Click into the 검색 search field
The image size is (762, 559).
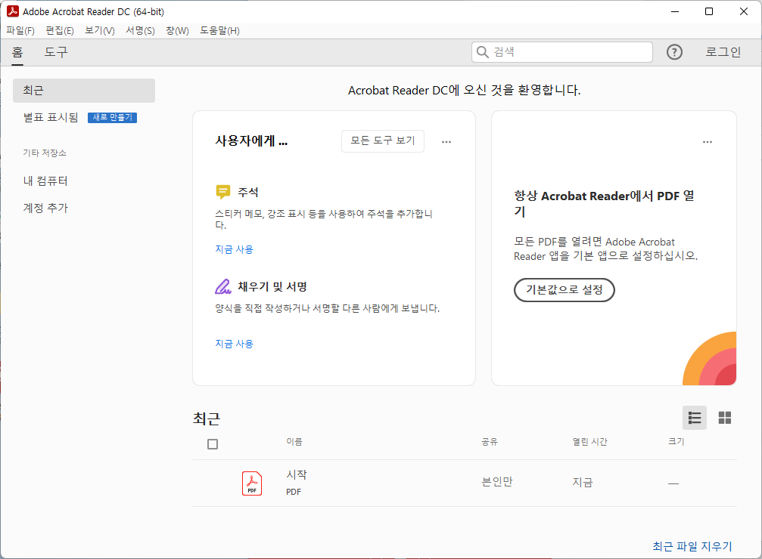(x=561, y=52)
